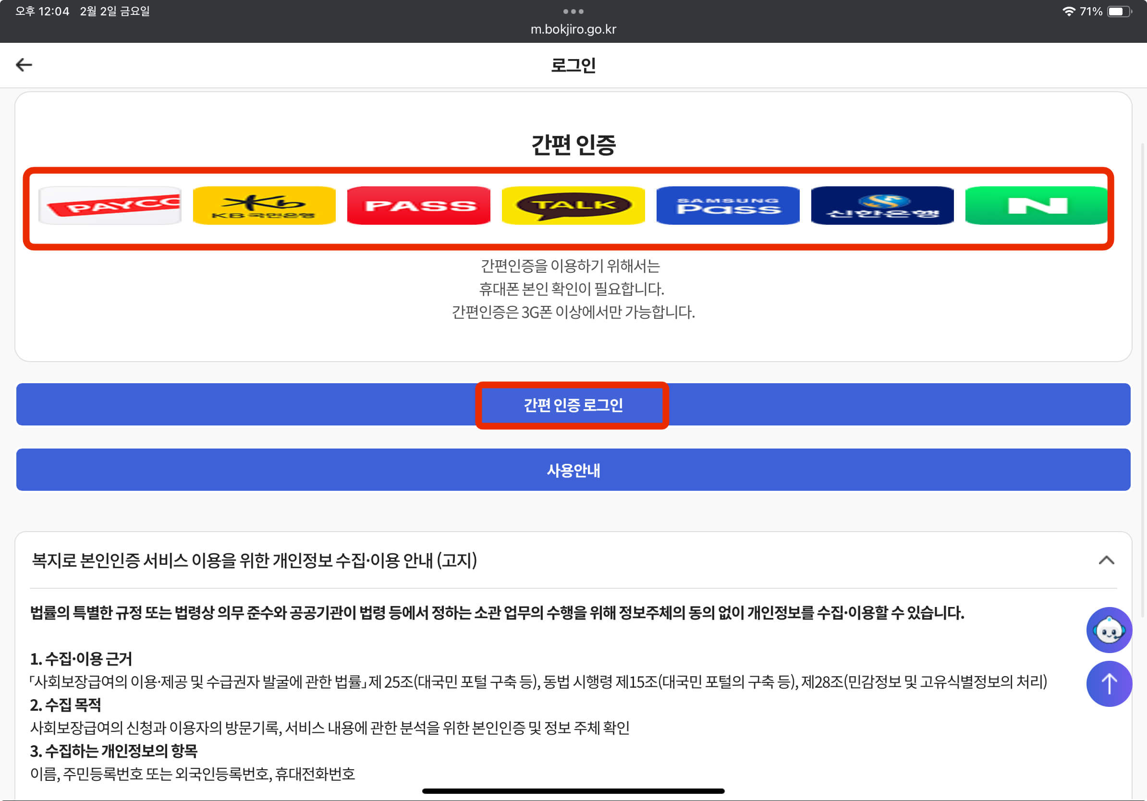Select the green Naver N icon
1147x801 pixels.
[x=1036, y=205]
